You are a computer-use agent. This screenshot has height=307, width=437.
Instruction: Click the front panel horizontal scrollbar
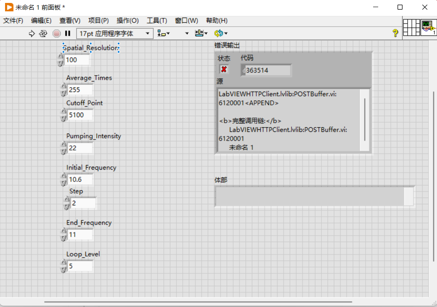[198, 302]
